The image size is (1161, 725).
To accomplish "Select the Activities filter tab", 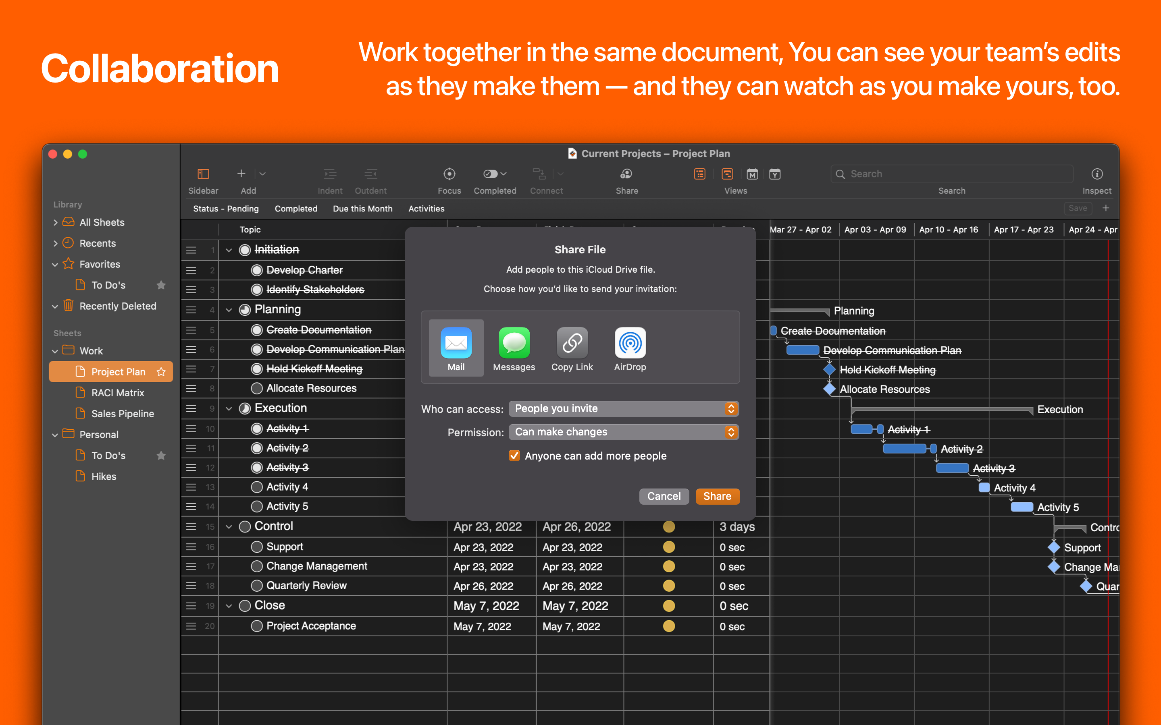I will coord(426,209).
